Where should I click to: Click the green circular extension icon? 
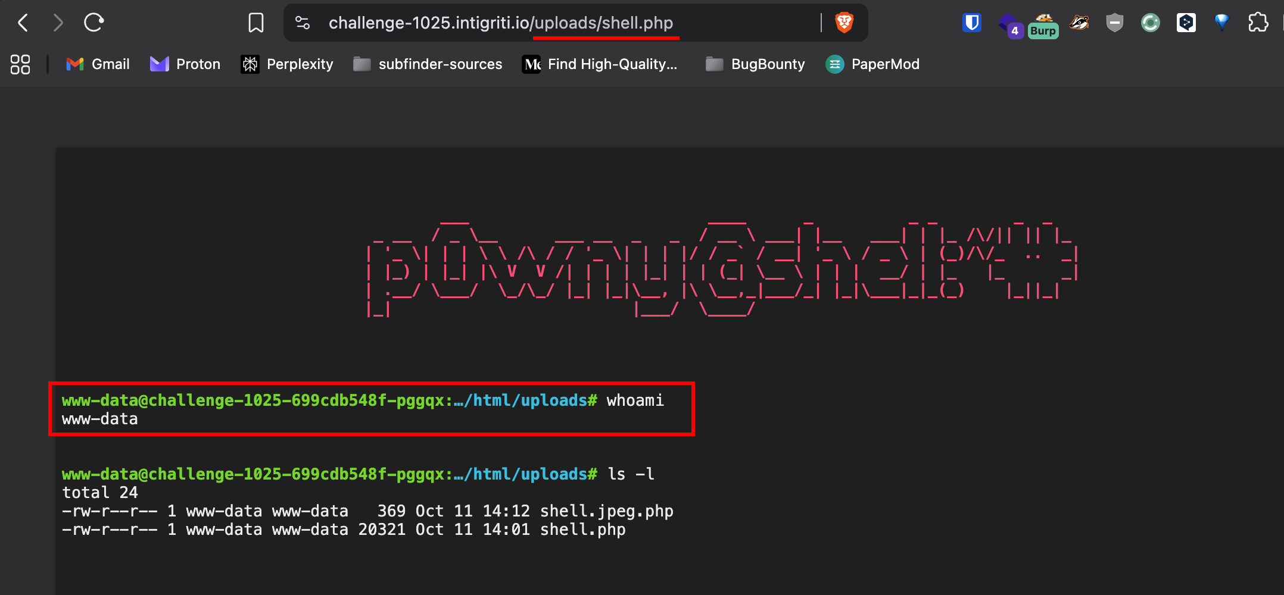click(x=1150, y=23)
